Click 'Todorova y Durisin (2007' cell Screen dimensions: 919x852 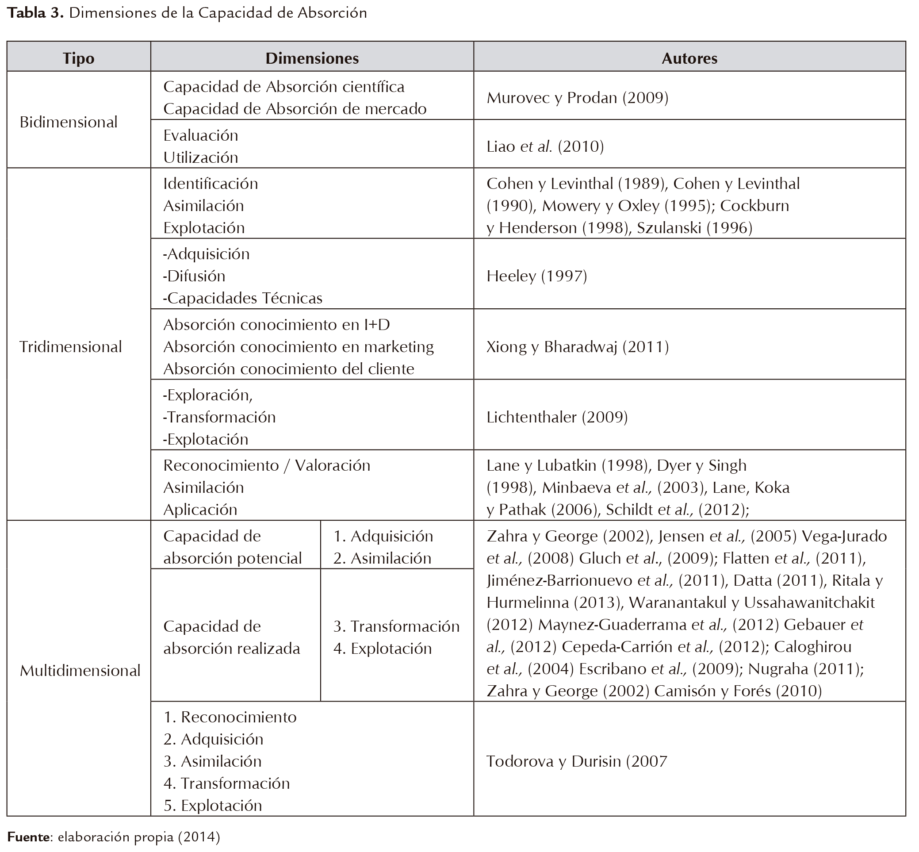(x=577, y=761)
